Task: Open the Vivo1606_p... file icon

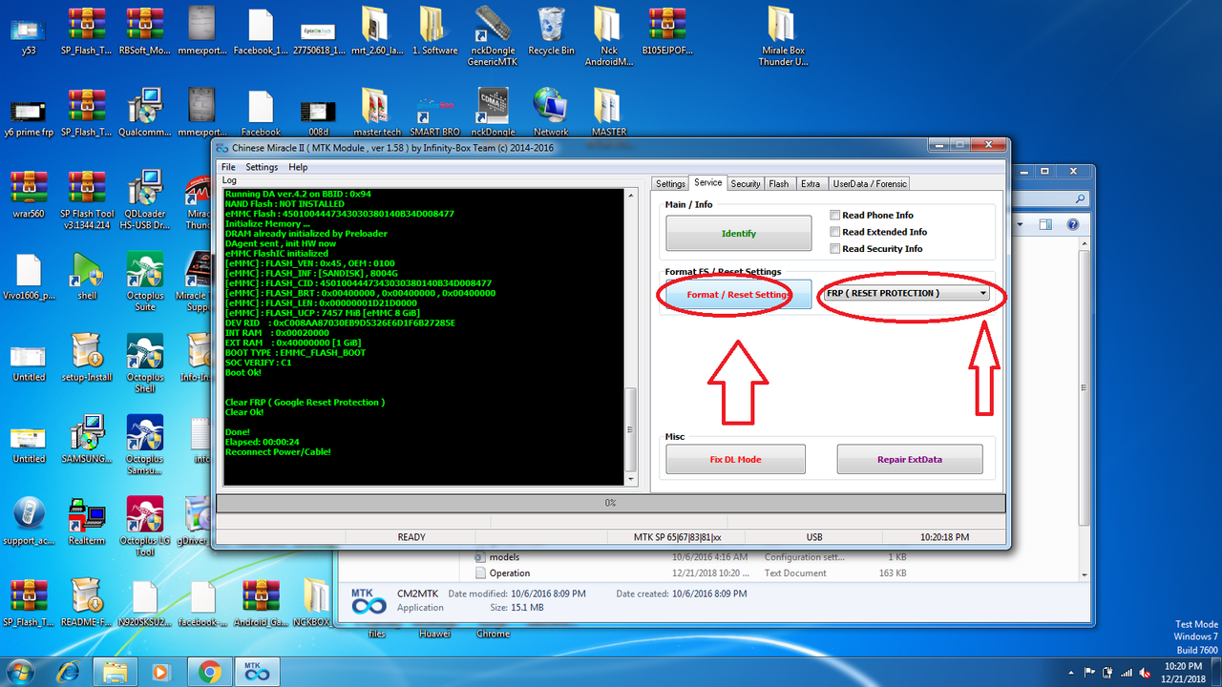Action: (29, 277)
